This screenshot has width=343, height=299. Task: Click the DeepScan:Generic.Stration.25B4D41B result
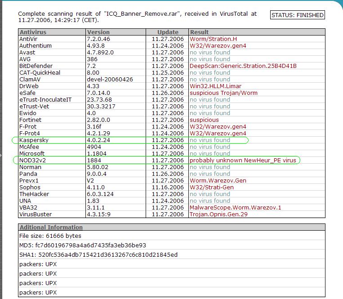pos(243,66)
